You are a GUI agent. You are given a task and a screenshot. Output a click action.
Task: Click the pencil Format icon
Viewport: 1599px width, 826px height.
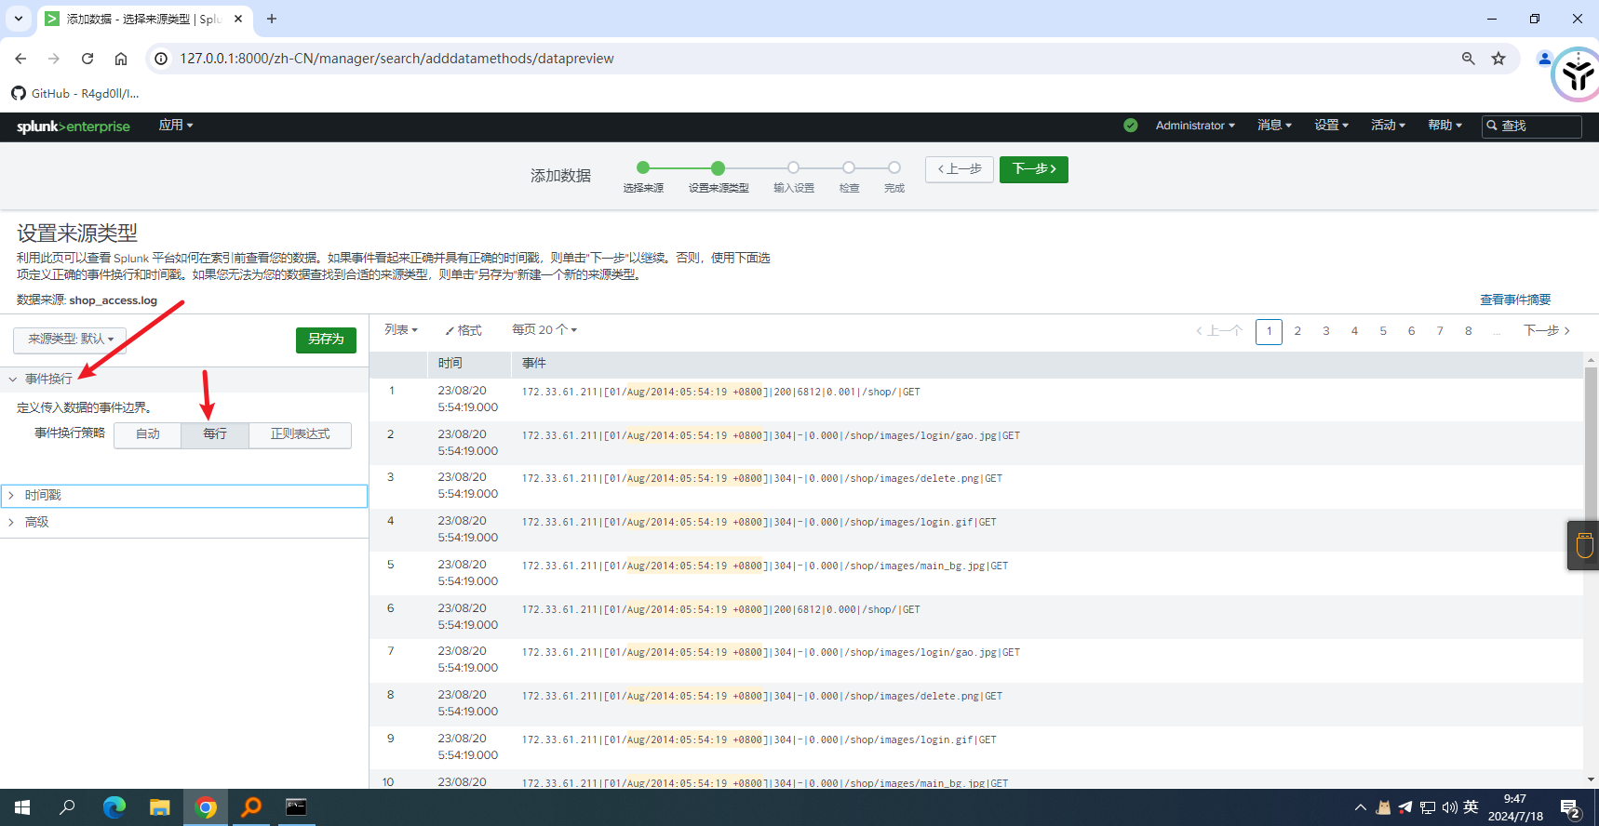coord(450,331)
